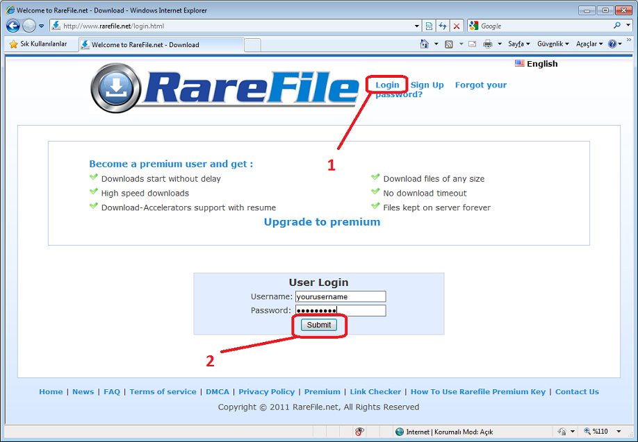The height and width of the screenshot is (442, 638).
Task: Select the Welcome to RareFile.net tab
Action: tap(161, 44)
